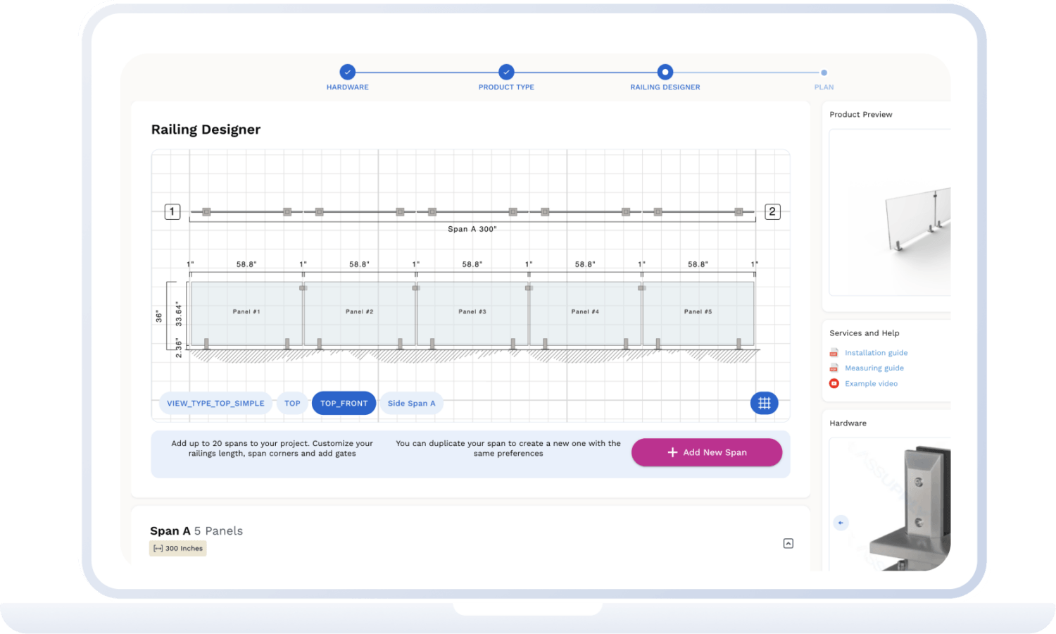Play the Example video link
The image size is (1056, 634).
871,384
